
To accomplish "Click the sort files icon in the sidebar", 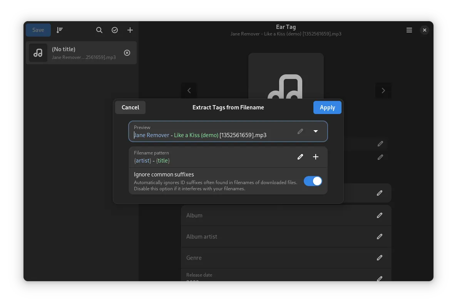I will coord(60,30).
